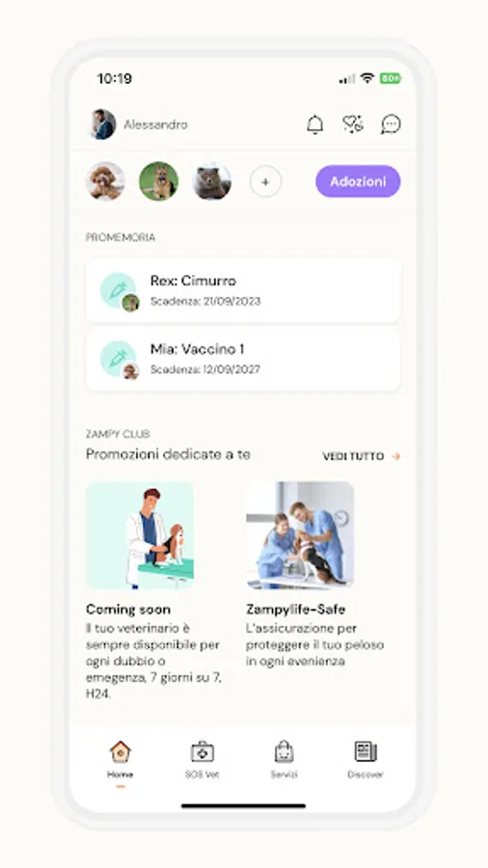Open the Adozioni button
Image resolution: width=488 pixels, height=868 pixels.
tap(358, 181)
